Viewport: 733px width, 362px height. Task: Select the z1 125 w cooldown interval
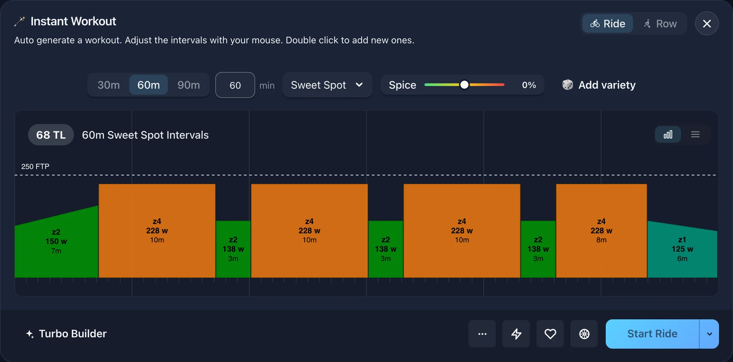pos(682,249)
